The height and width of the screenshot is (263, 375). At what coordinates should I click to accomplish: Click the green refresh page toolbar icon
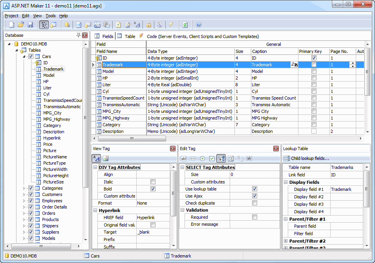click(x=185, y=25)
